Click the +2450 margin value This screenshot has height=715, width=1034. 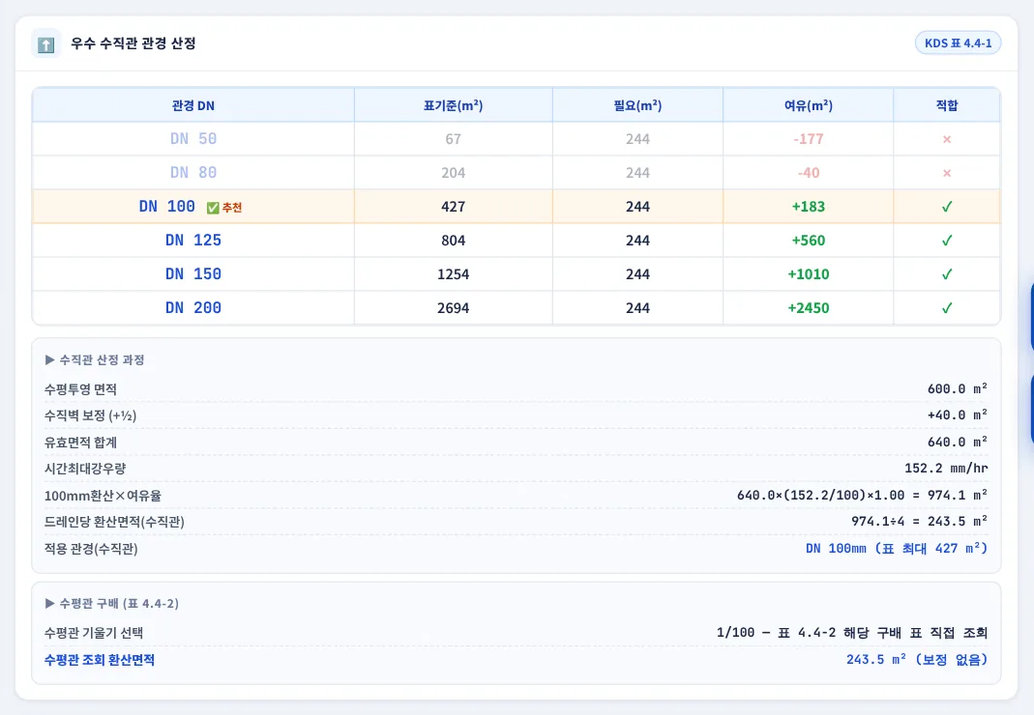pos(809,308)
